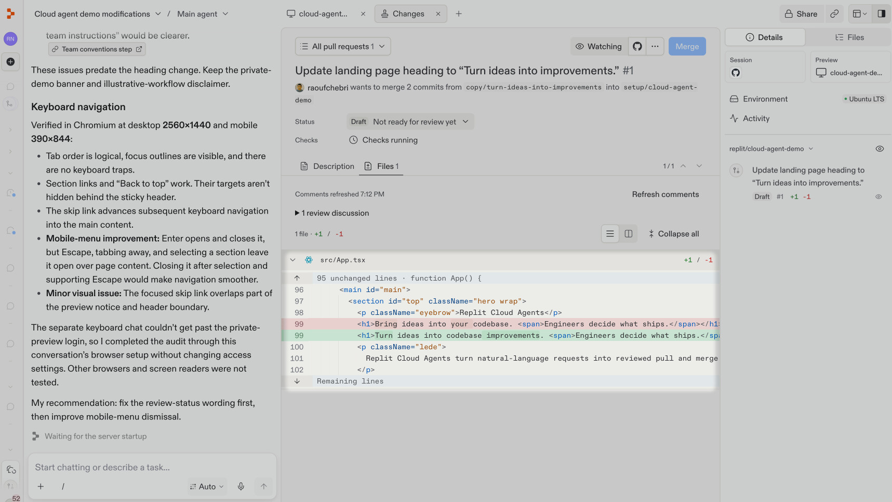Screen dimensions: 892x502
Task: Click the GitHub icon in the Session card
Action: [x=736, y=73]
